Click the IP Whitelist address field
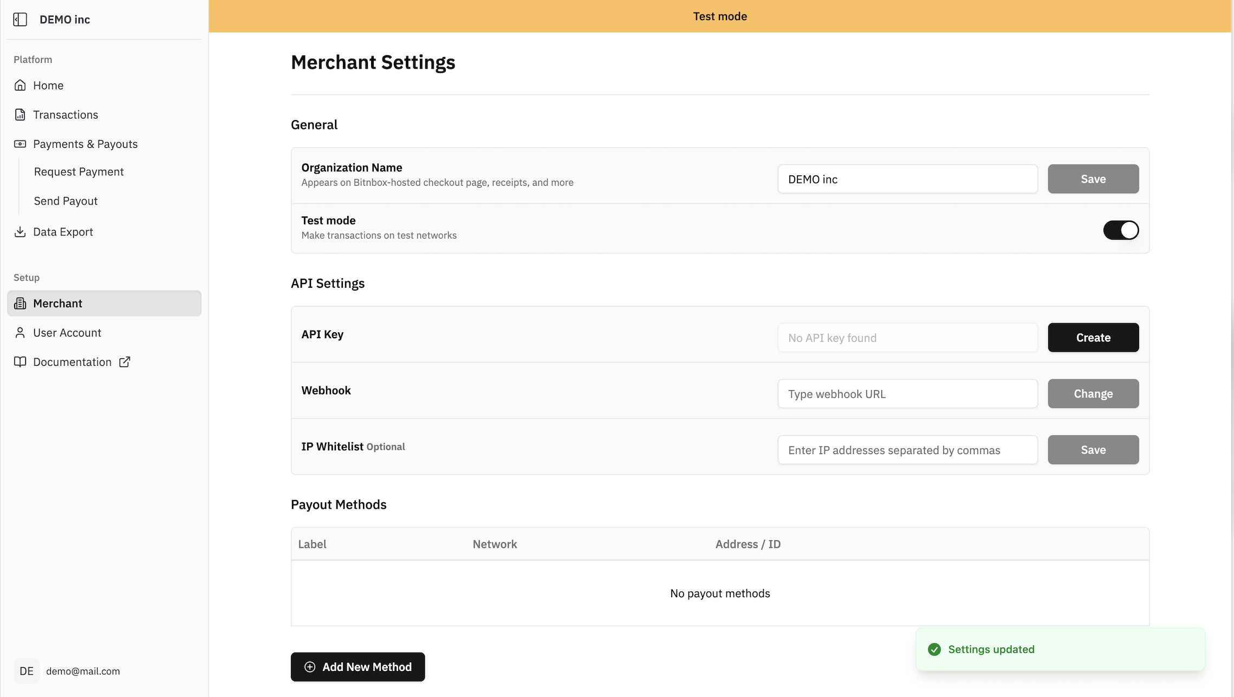Screen dimensions: 1234x697 pos(907,450)
